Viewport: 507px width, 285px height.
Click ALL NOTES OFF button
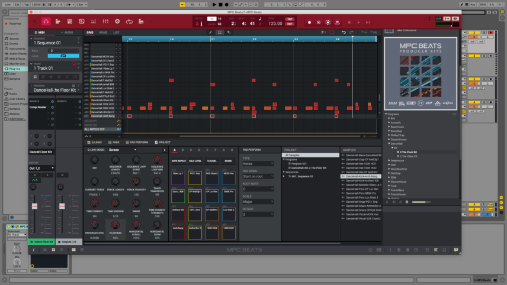coord(102,129)
